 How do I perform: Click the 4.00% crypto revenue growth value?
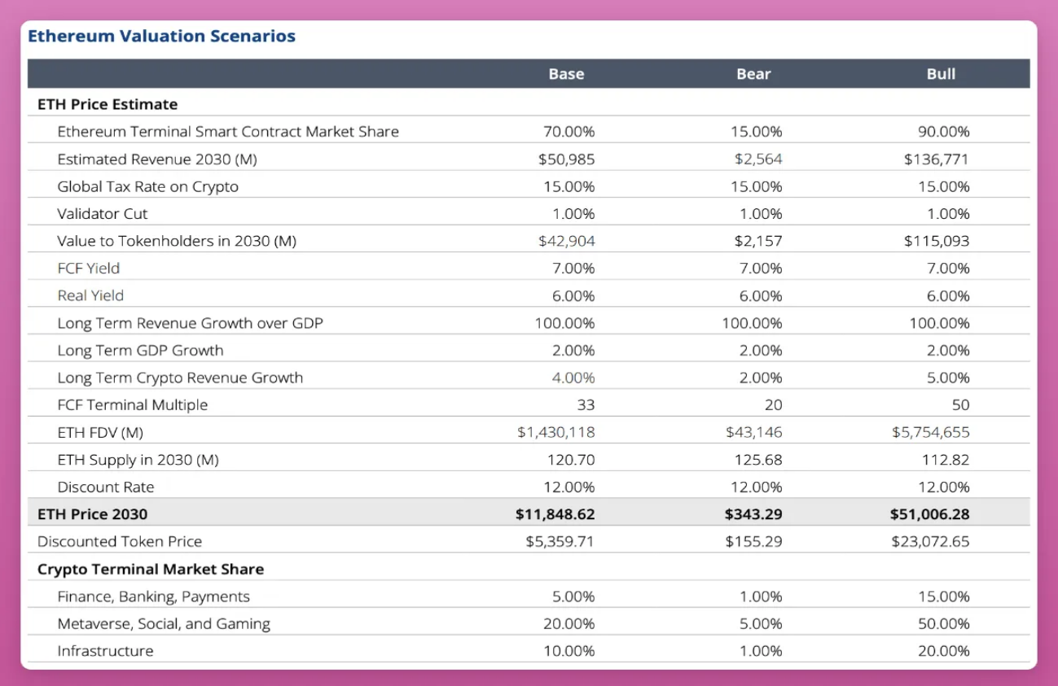tap(572, 378)
